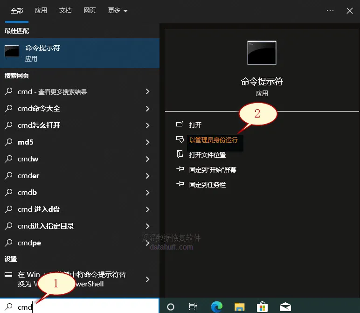Expand the 更多 dropdown filter
The height and width of the screenshot is (313, 360).
click(x=118, y=10)
